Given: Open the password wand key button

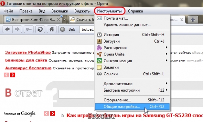Looking at the screenshot, I should (29, 29).
